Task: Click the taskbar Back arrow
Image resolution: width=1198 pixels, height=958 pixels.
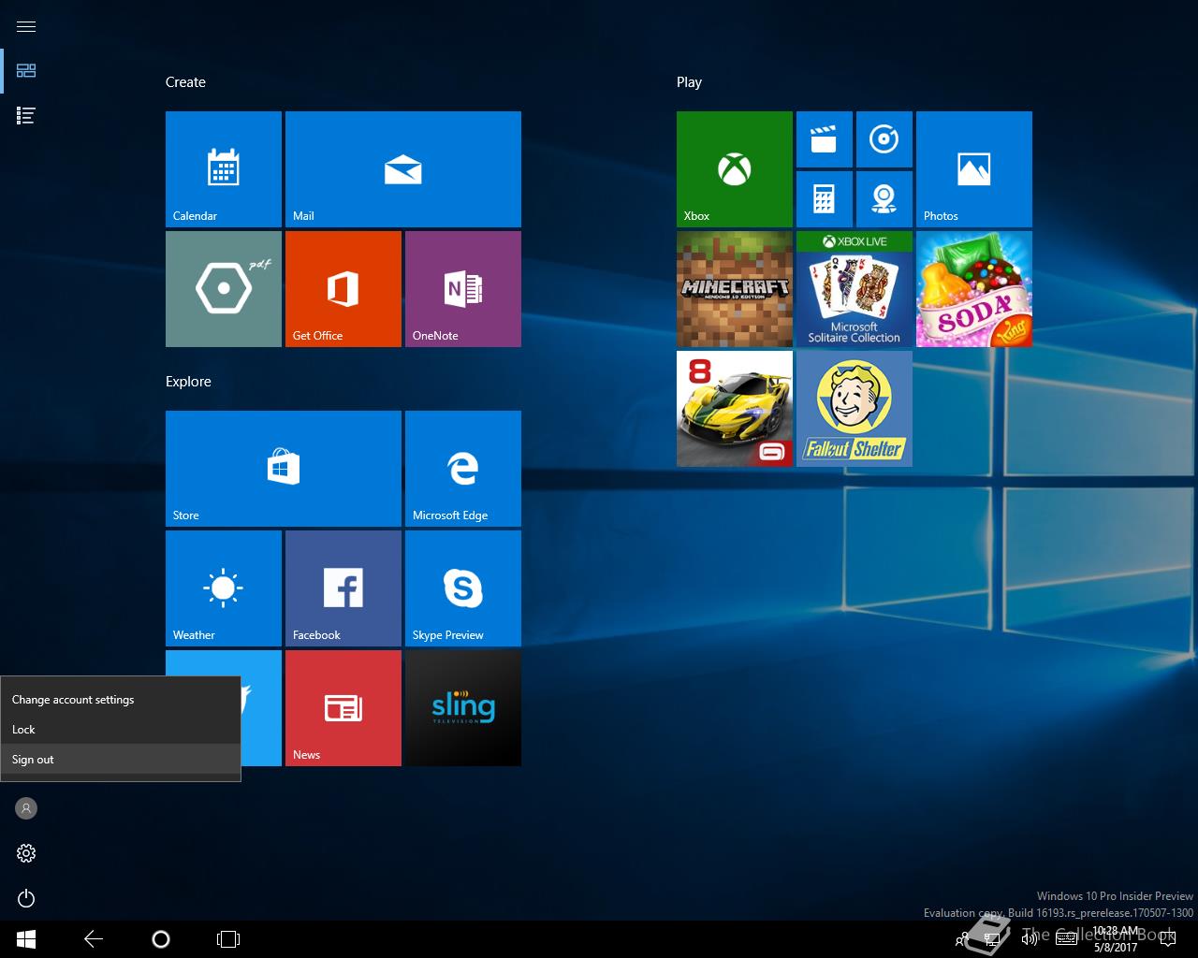Action: [94, 939]
